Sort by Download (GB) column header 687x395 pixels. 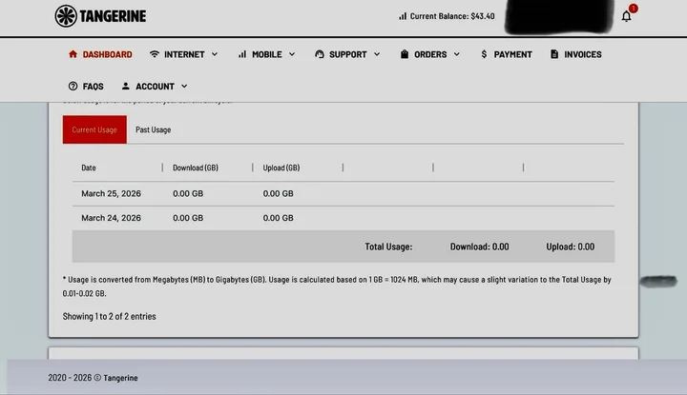(x=195, y=168)
